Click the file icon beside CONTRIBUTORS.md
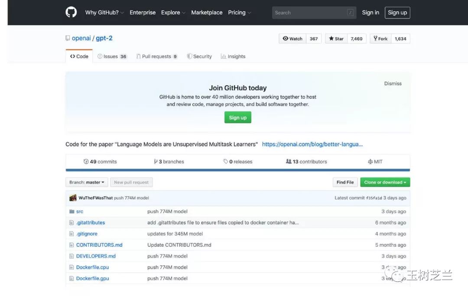Image resolution: width=468 pixels, height=296 pixels. [71, 245]
